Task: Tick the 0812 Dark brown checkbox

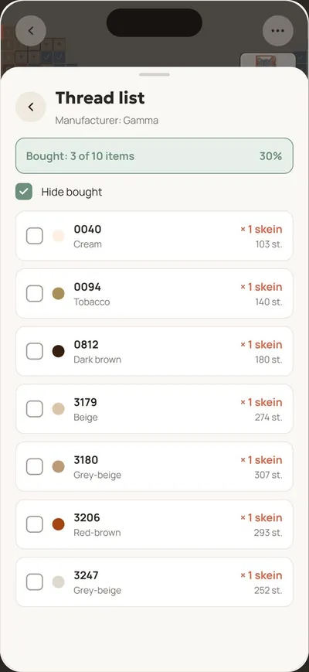Action: 35,351
